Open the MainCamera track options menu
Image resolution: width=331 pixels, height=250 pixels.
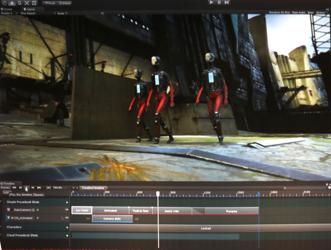point(66,210)
